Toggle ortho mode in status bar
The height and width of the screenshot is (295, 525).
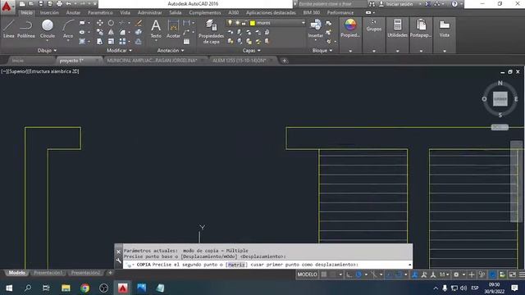[349, 275]
